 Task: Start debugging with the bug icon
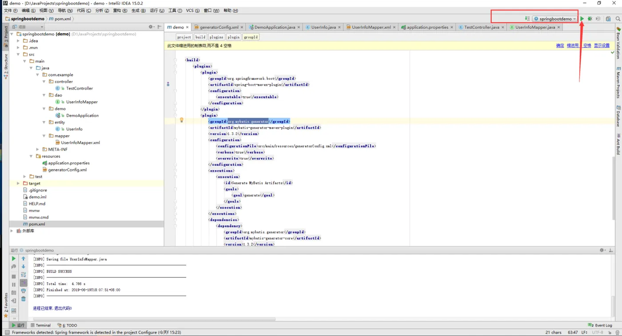point(590,19)
